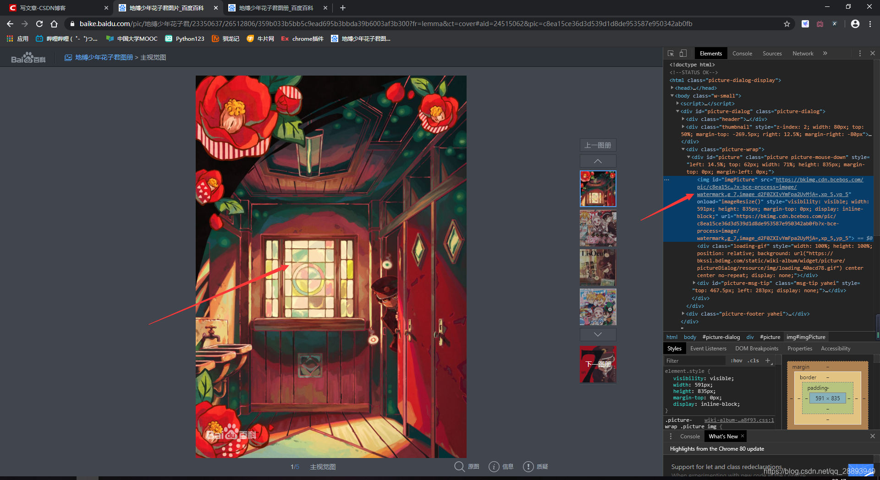Close the DevTools panel
This screenshot has height=480, width=880.
(873, 54)
